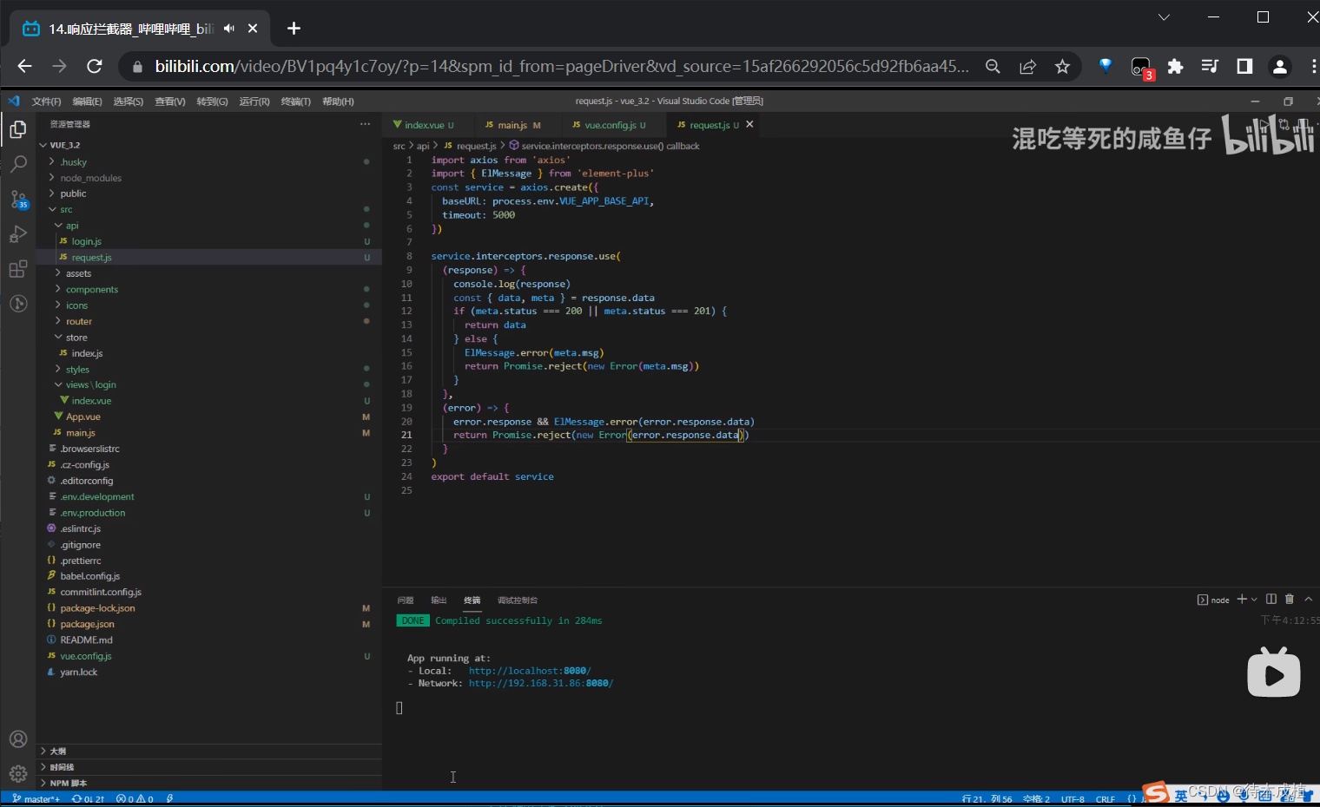Synchronize changes in status bar
Image resolution: width=1320 pixels, height=807 pixels.
[88, 799]
